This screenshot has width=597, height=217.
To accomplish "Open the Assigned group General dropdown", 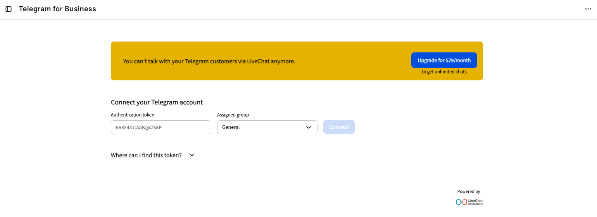I will pyautogui.click(x=267, y=127).
